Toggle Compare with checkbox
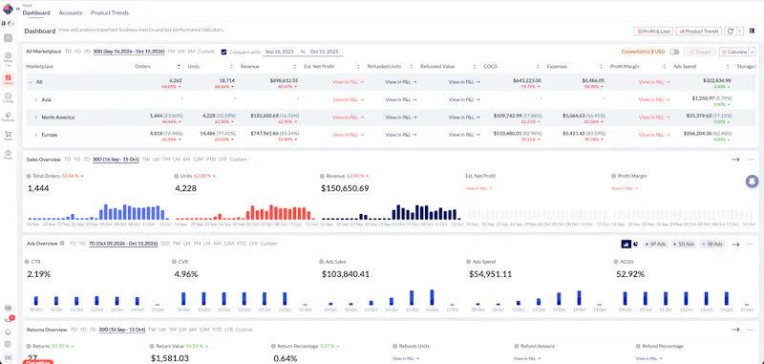The image size is (764, 364). (x=223, y=52)
